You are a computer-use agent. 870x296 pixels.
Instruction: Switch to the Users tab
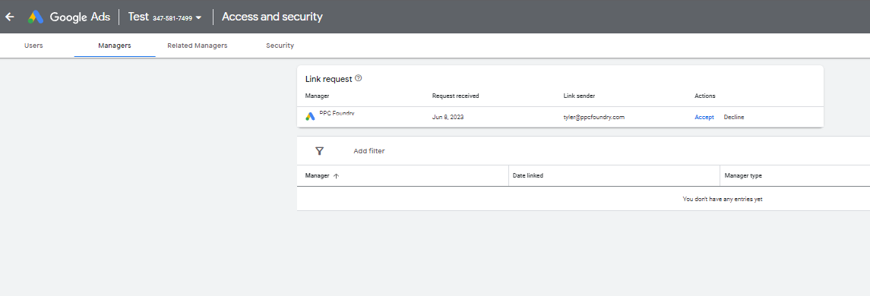tap(34, 46)
